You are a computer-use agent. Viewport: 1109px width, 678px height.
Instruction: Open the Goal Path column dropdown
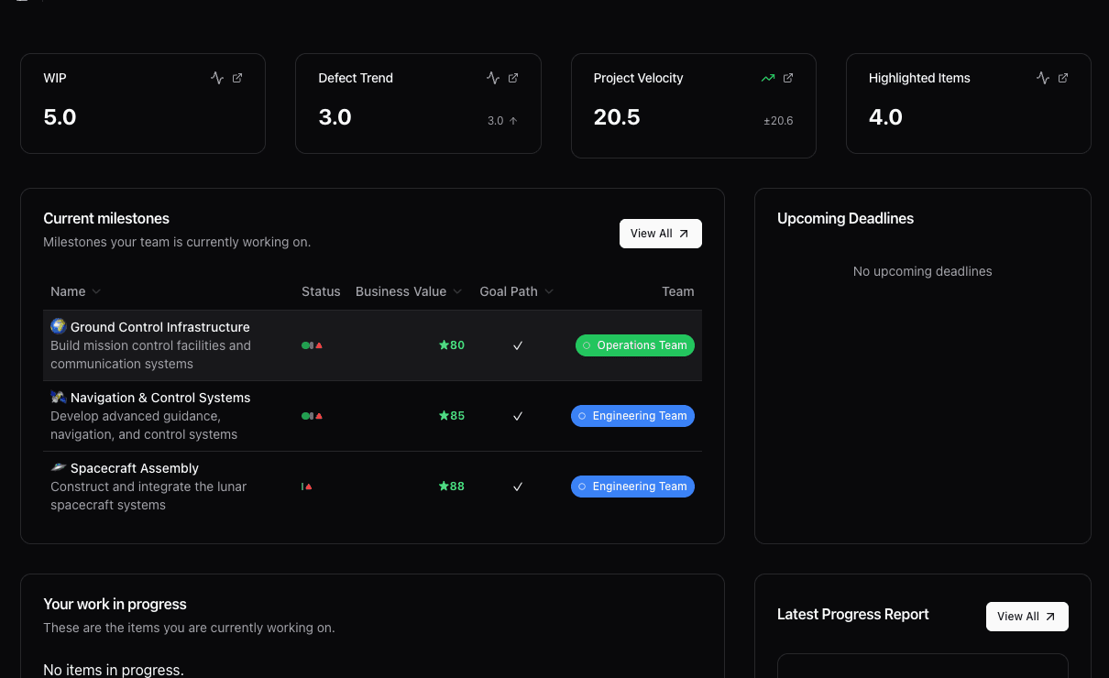pos(549,291)
